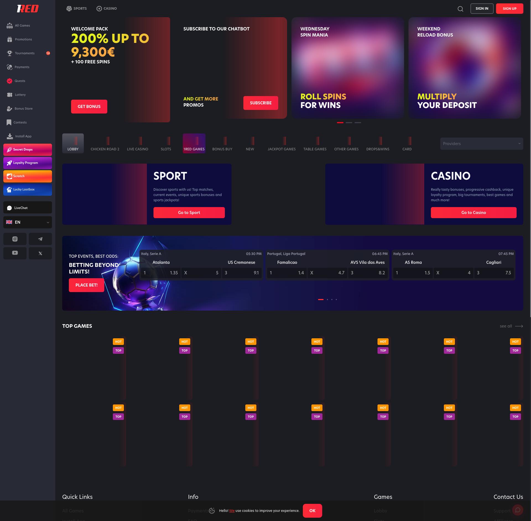531x521 pixels.
Task: Click the Install App download icon
Action: (10, 136)
